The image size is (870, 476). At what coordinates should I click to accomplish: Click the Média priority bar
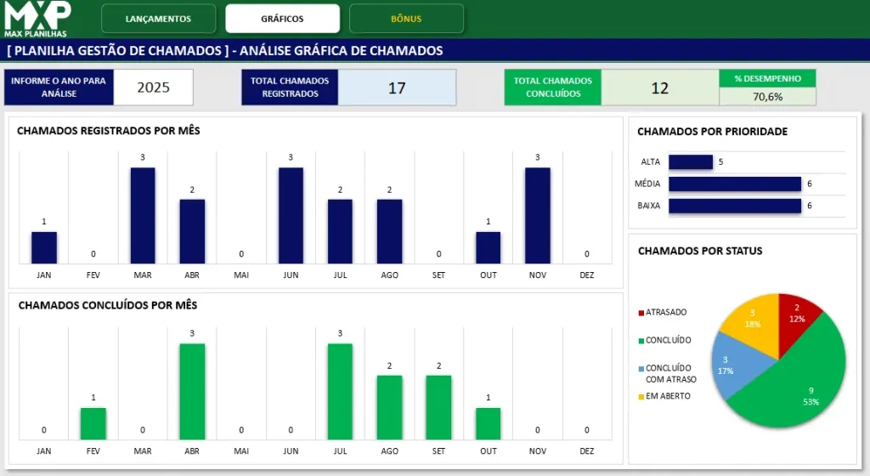pos(735,184)
